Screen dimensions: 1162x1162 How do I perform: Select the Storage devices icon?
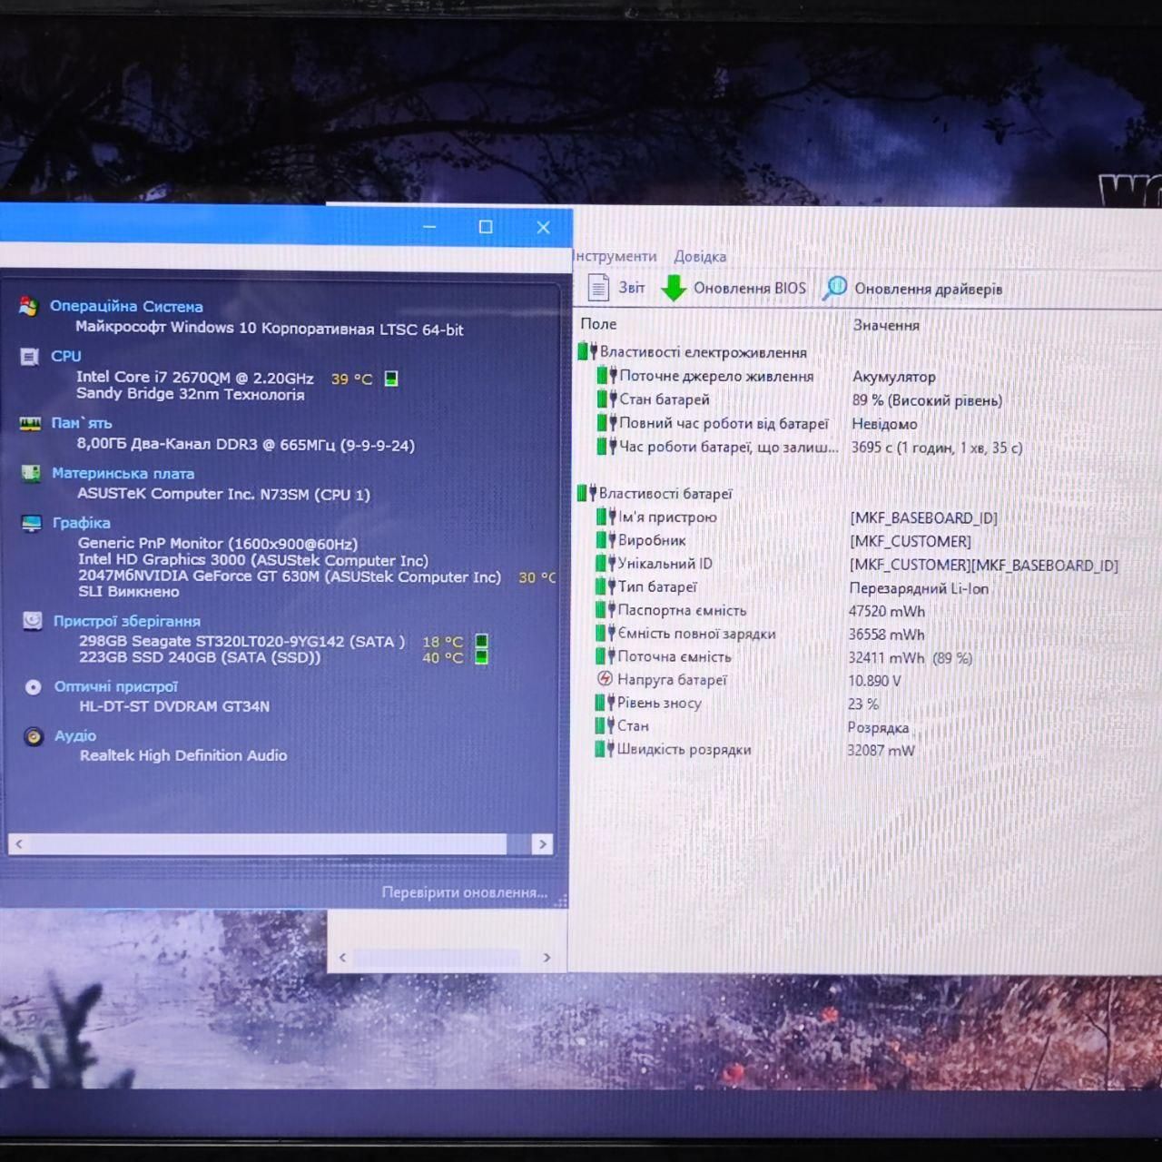33,621
